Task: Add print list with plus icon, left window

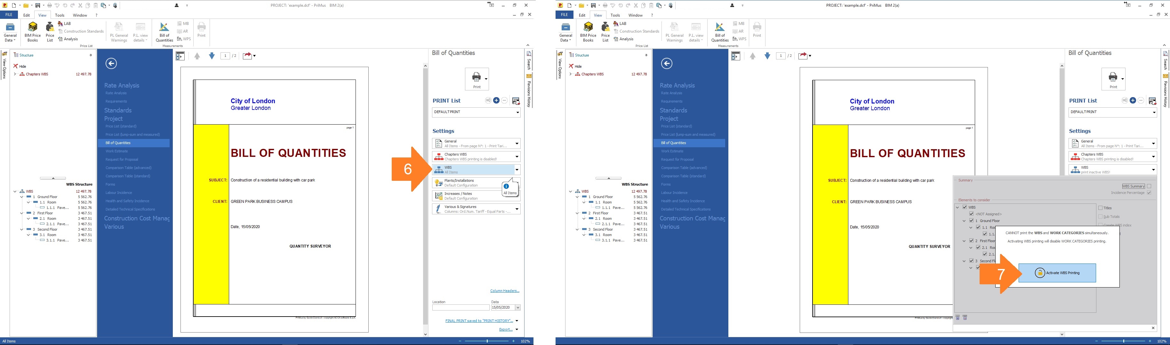Action: click(496, 101)
